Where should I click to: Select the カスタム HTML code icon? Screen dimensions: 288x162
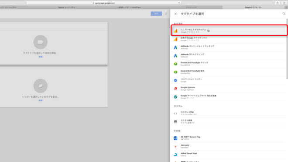pos(175,114)
